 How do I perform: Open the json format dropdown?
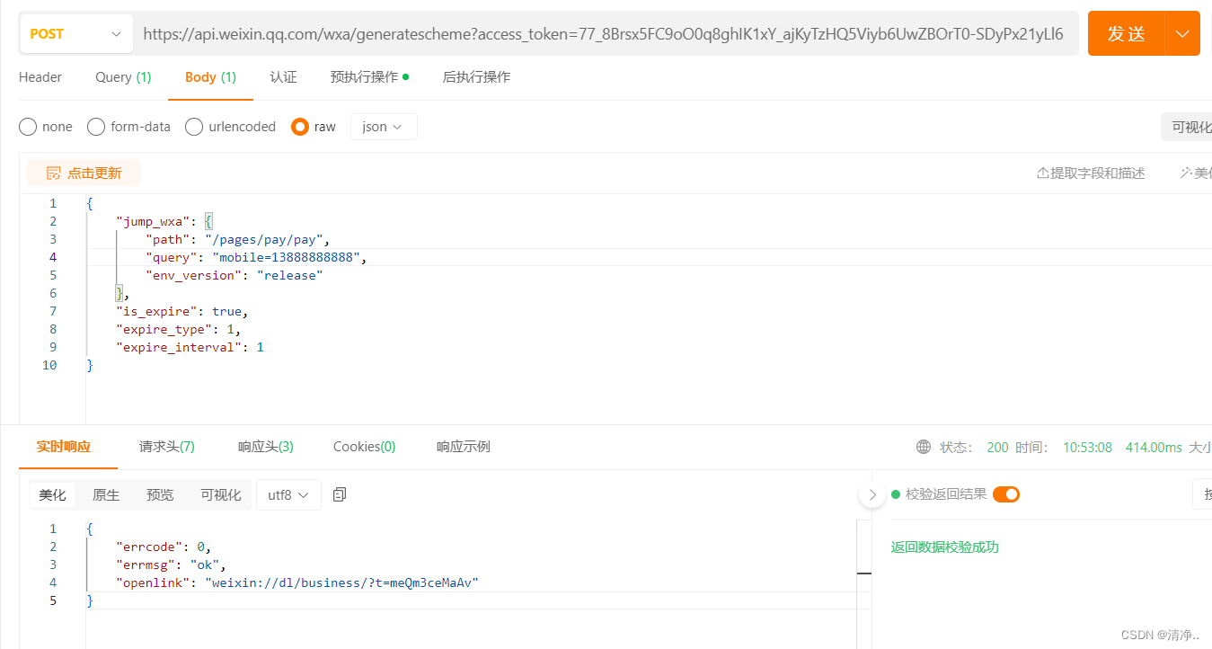(384, 127)
